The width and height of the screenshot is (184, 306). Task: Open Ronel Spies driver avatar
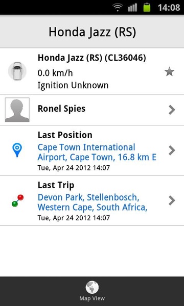coord(17,110)
